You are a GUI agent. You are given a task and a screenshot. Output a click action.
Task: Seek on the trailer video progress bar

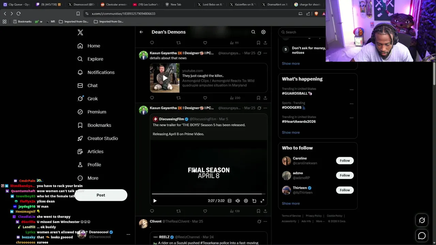[x=208, y=194]
